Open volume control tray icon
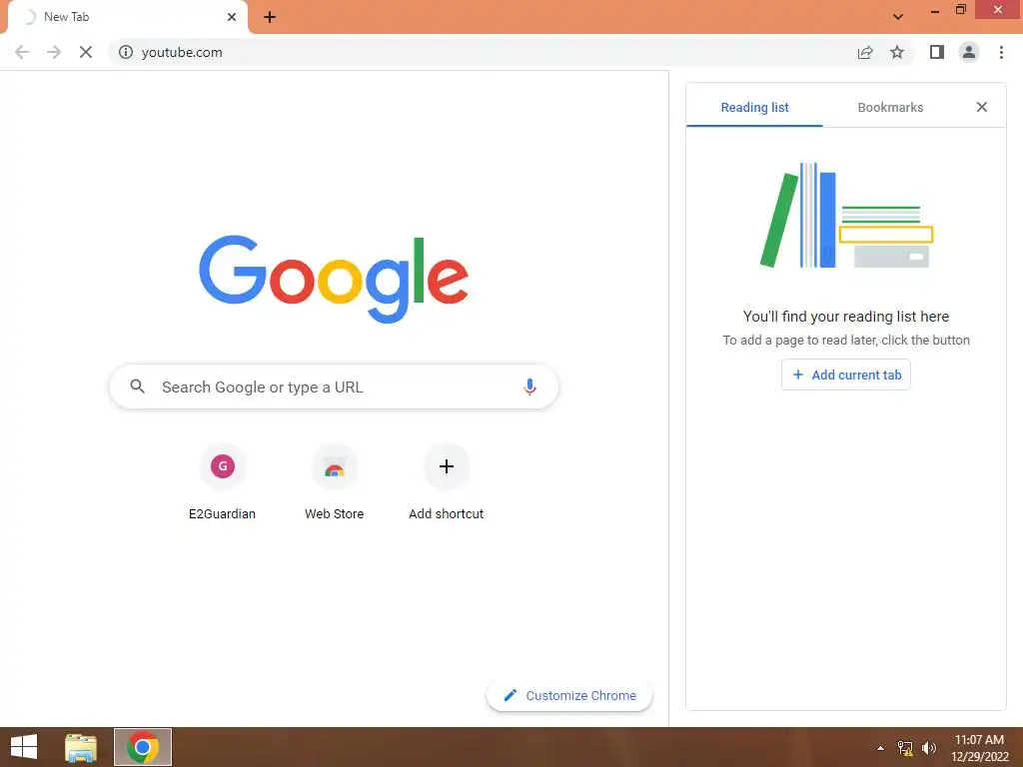Viewport: 1023px width, 767px height. pos(929,748)
